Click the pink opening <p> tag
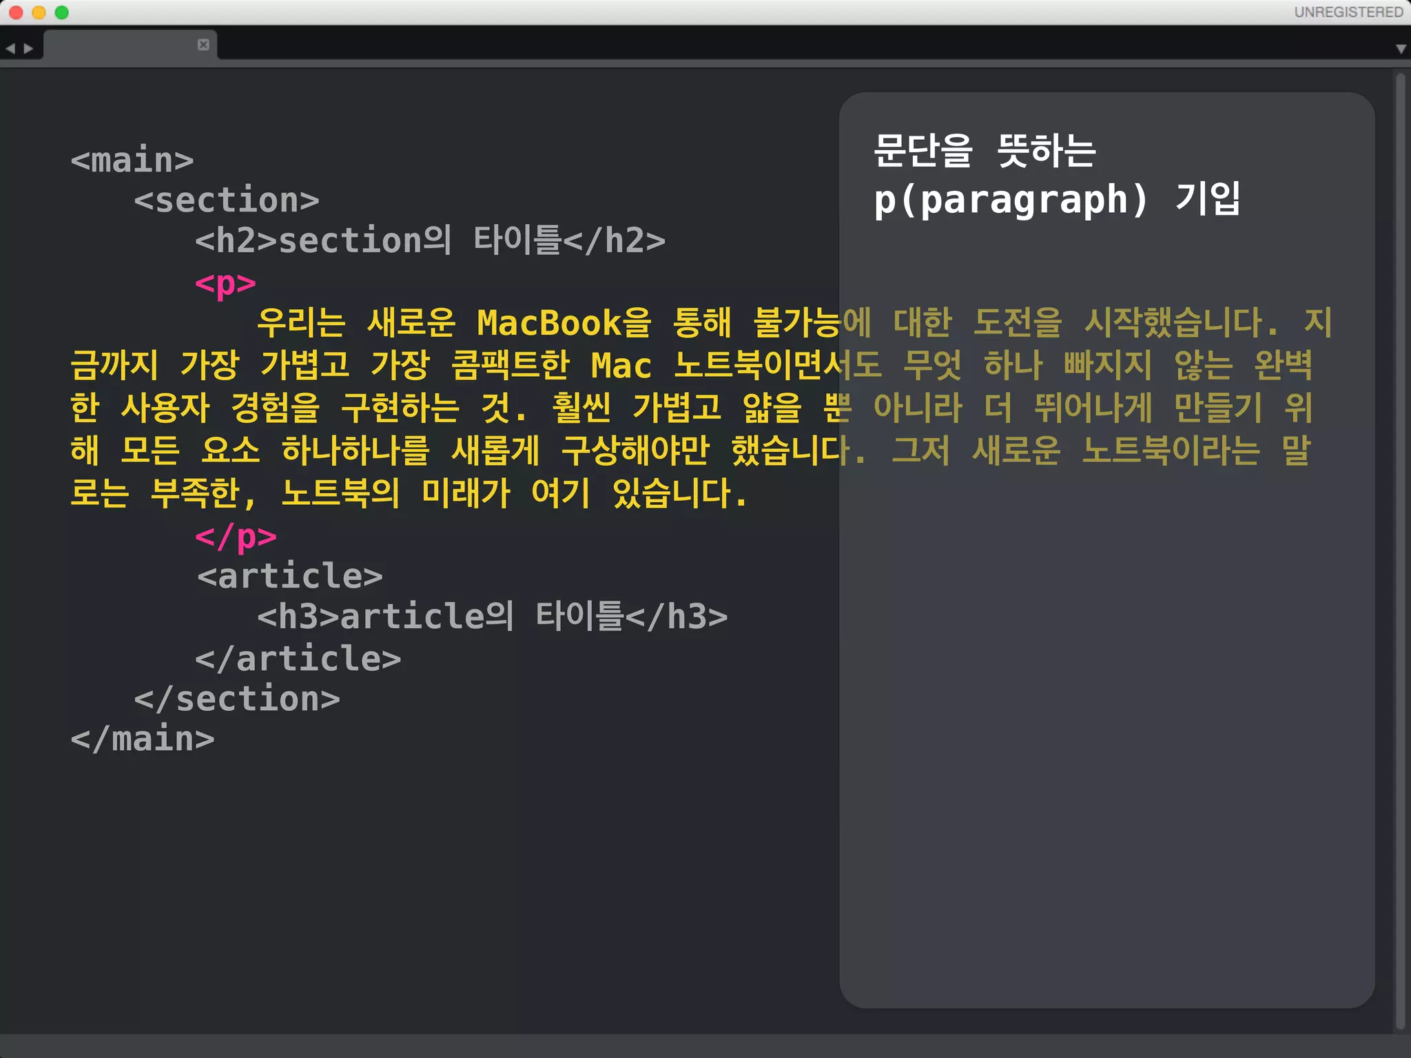Image resolution: width=1411 pixels, height=1058 pixels. pos(225,283)
